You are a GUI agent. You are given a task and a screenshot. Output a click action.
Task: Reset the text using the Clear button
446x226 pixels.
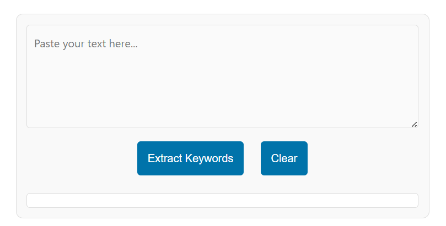click(x=284, y=158)
